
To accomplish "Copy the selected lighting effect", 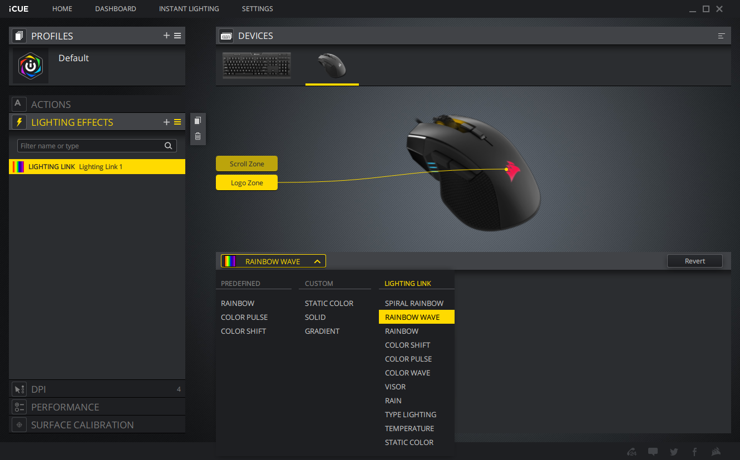I will tap(198, 121).
